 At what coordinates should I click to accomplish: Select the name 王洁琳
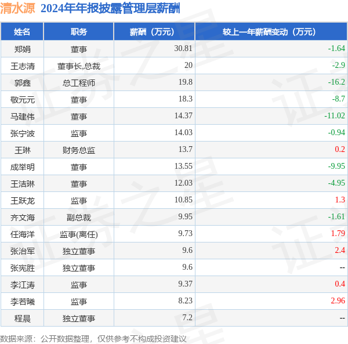coord(23,184)
